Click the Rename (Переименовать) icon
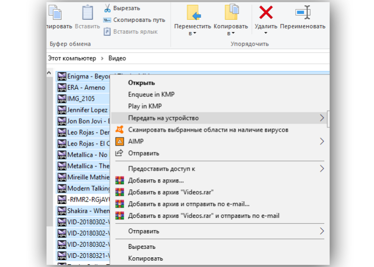 coord(303,12)
